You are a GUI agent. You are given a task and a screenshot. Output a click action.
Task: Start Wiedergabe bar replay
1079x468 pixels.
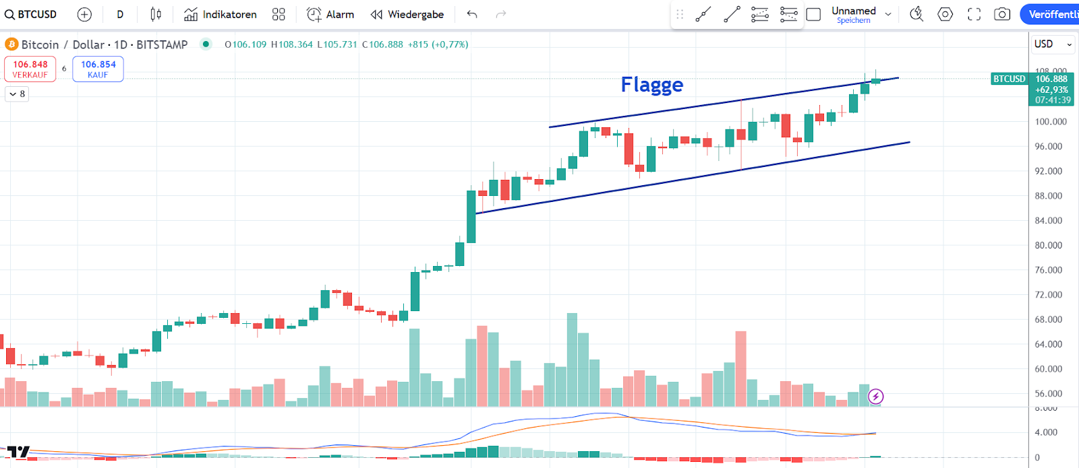(407, 14)
